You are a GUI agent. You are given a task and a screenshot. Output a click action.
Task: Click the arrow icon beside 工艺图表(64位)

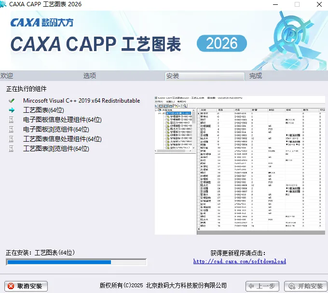(12, 110)
